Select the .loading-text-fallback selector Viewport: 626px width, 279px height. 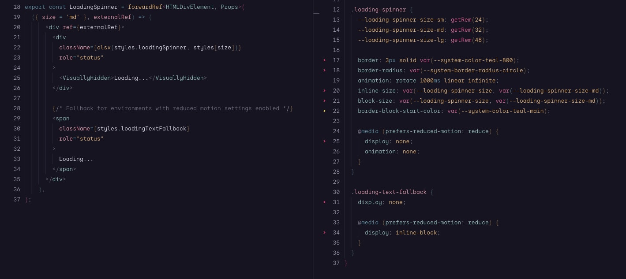click(388, 192)
